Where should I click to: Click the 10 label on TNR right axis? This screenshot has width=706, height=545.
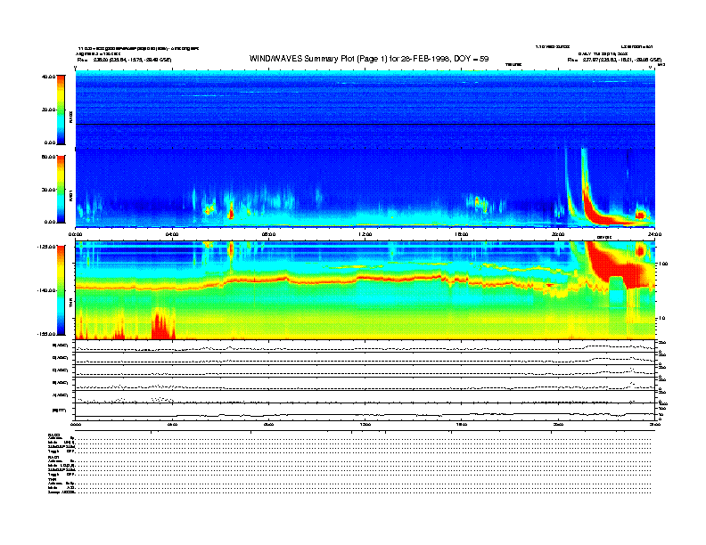663,318
